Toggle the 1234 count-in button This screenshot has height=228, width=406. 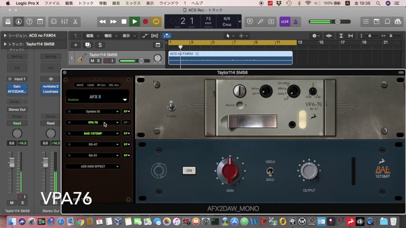point(285,22)
